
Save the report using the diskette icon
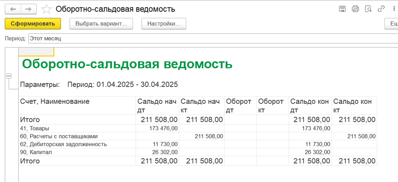click(x=342, y=9)
